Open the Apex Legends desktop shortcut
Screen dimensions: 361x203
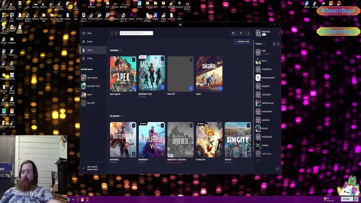click(76, 5)
